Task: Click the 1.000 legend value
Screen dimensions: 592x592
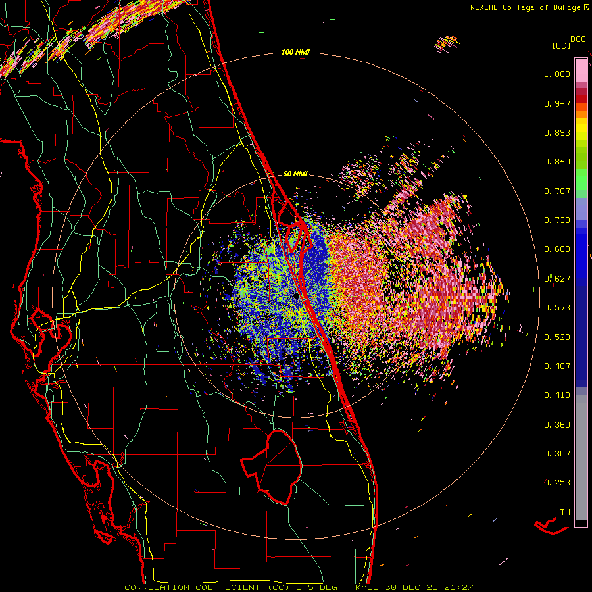Action: [557, 74]
